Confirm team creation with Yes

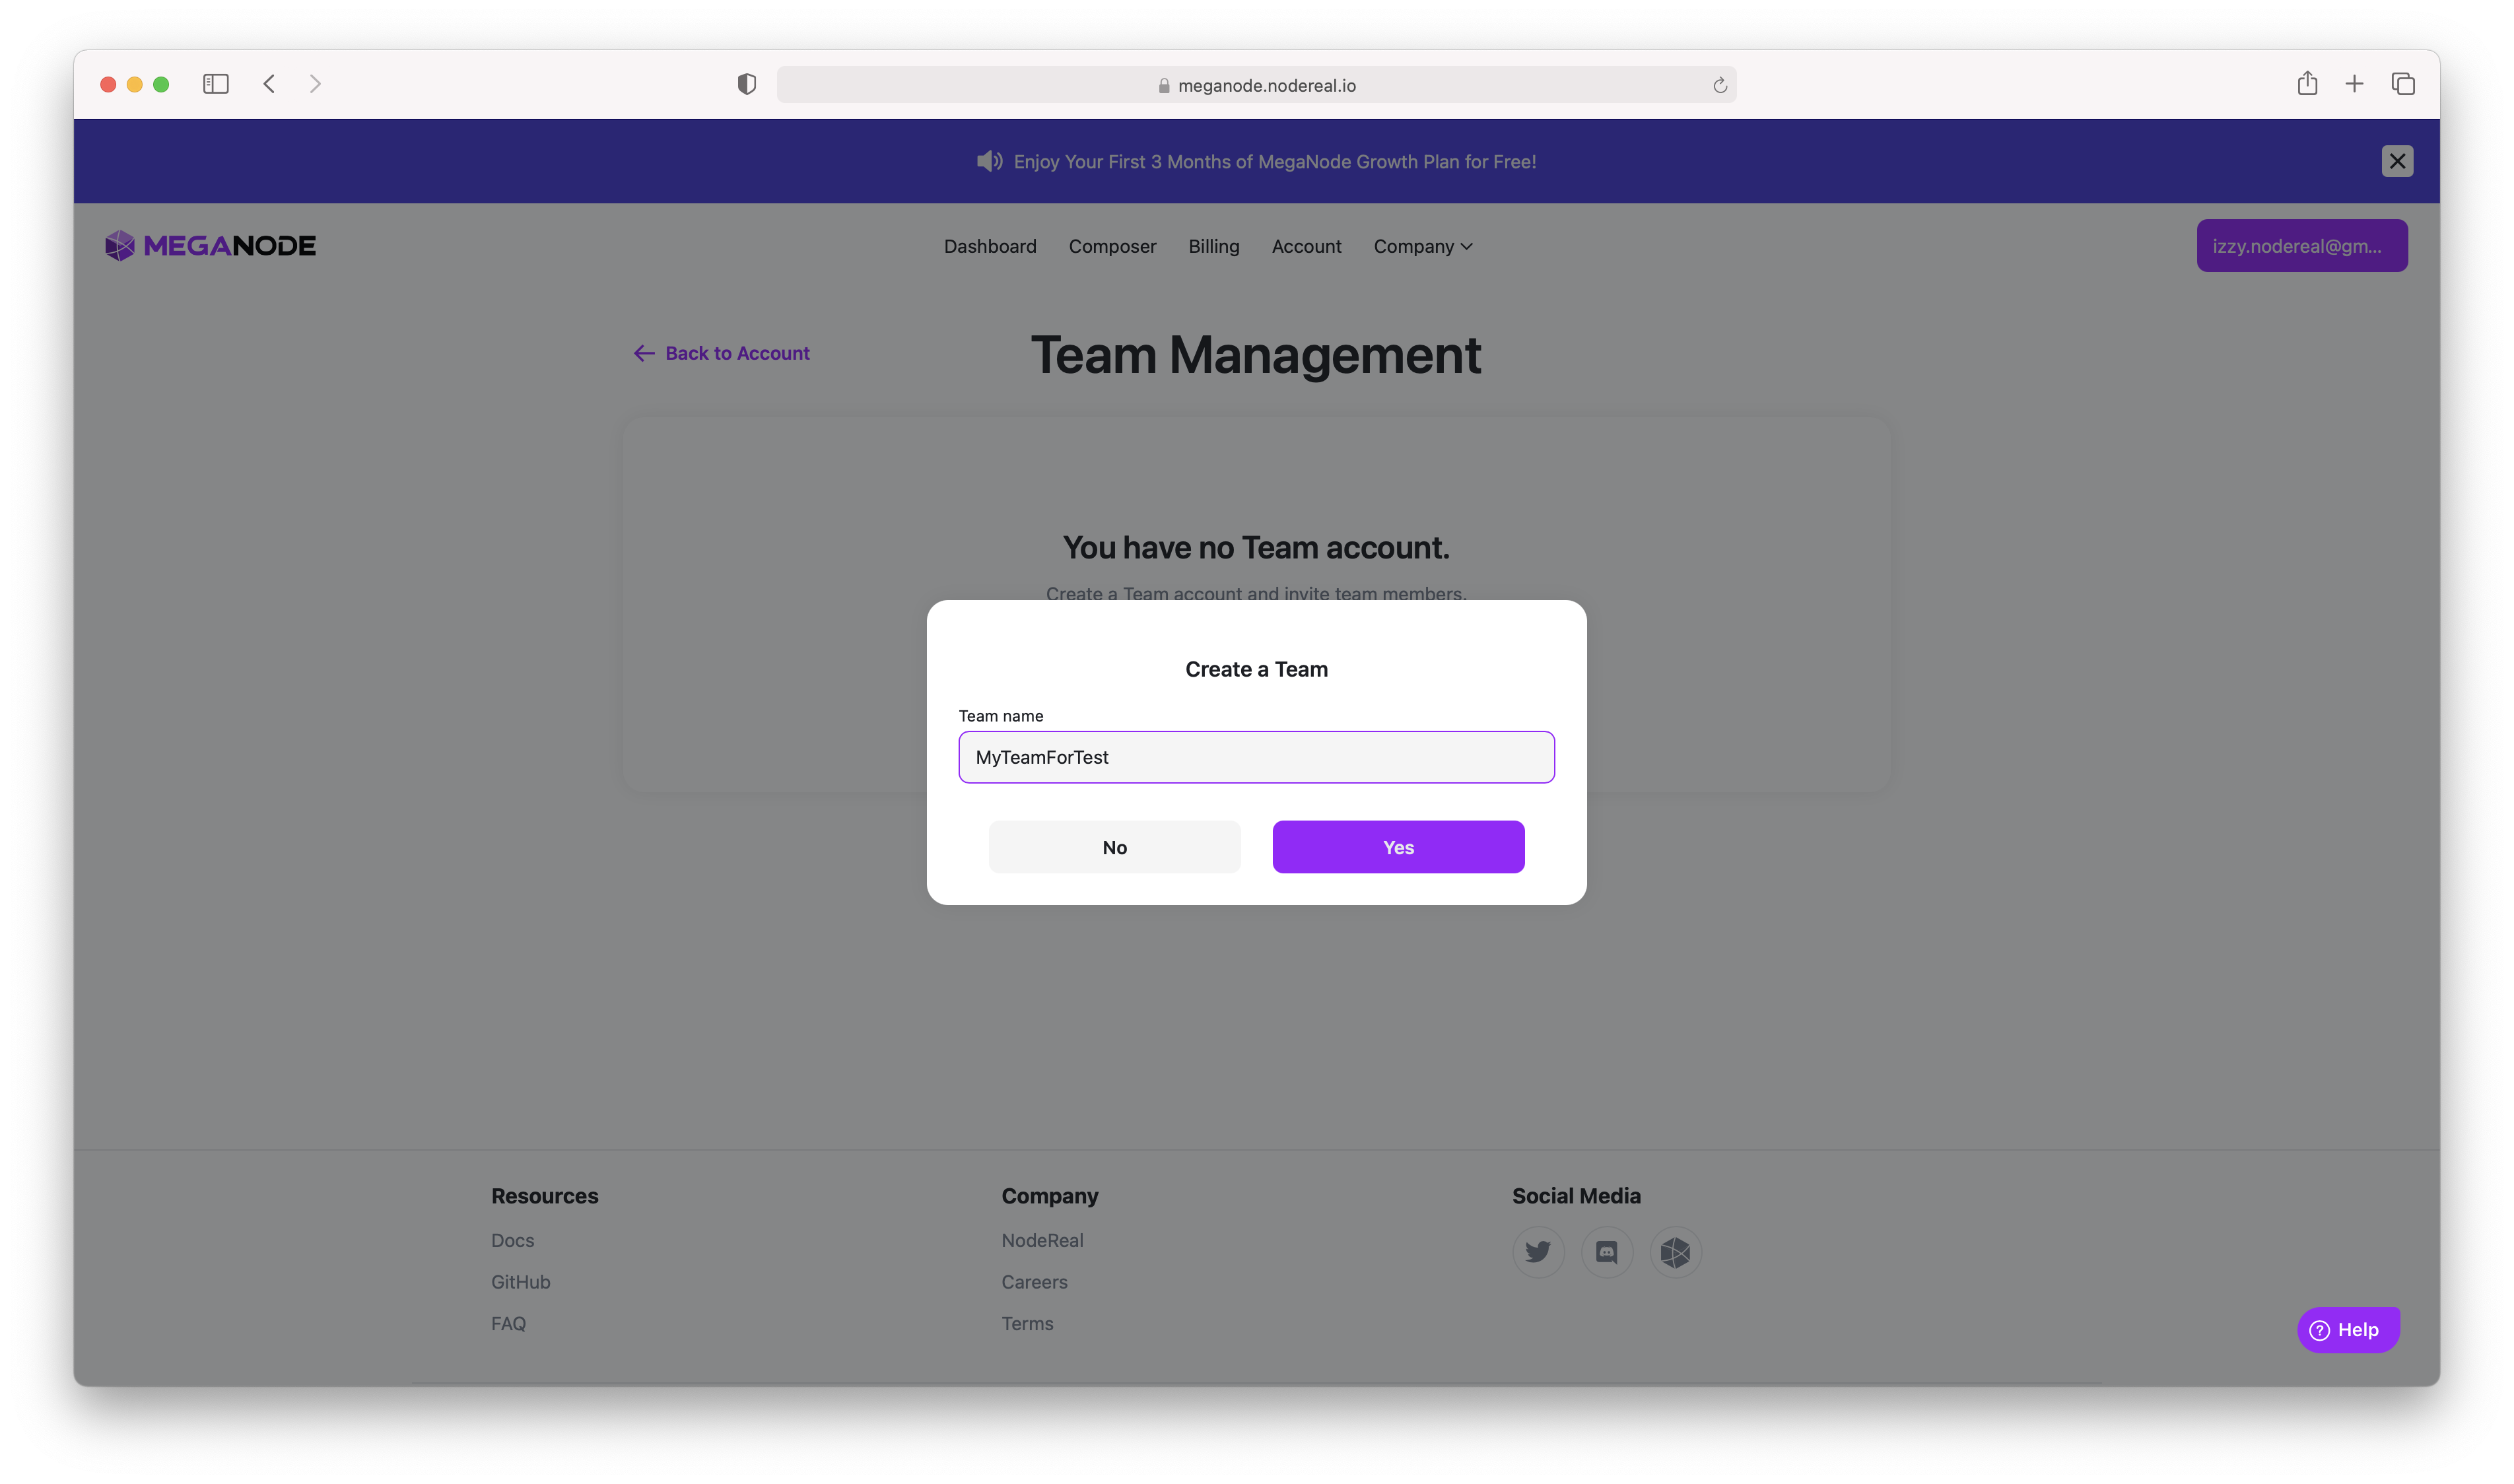click(x=1398, y=847)
